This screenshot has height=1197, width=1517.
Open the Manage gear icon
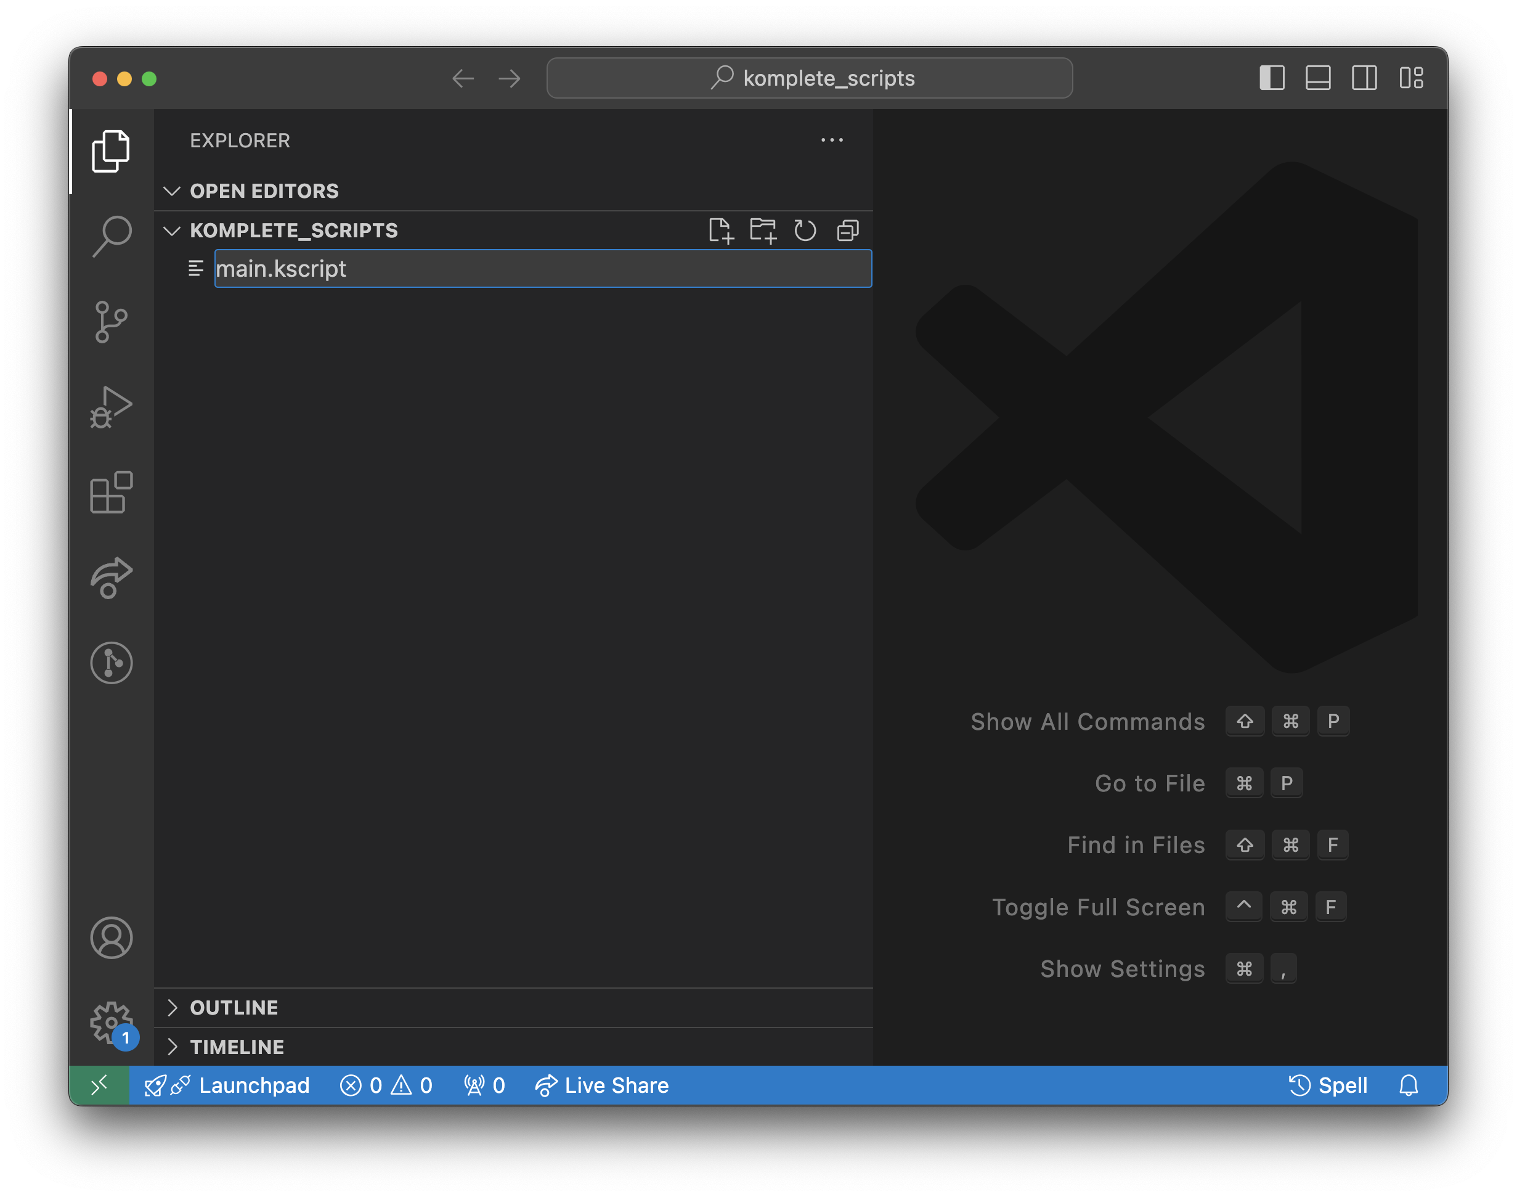111,1023
